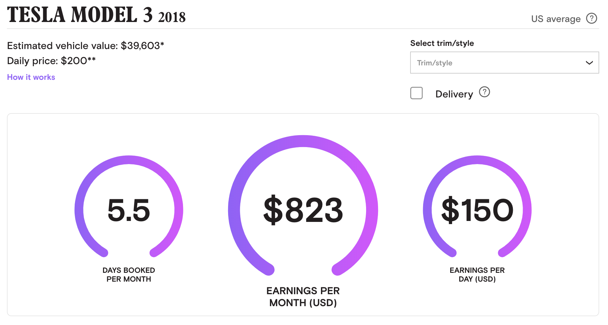Click the Trim/style placeholder text

pyautogui.click(x=434, y=63)
